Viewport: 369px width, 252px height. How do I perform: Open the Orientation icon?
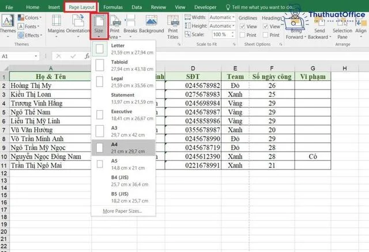coord(78,21)
